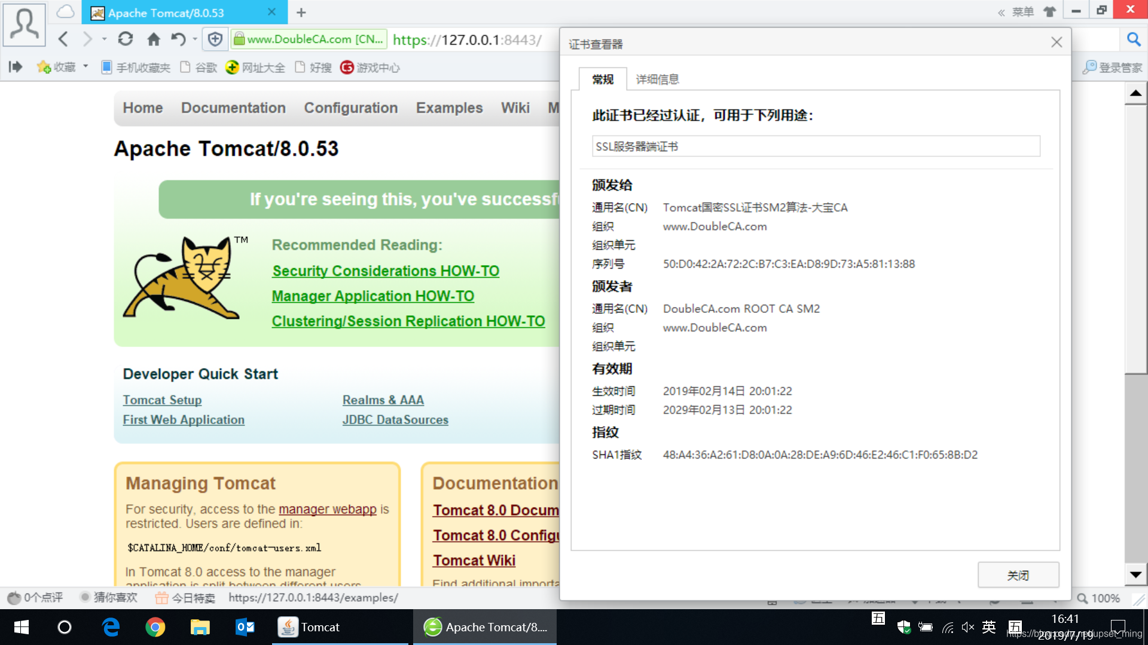The image size is (1148, 645).
Task: Toggle the sidebar expand icon
Action: click(x=16, y=67)
